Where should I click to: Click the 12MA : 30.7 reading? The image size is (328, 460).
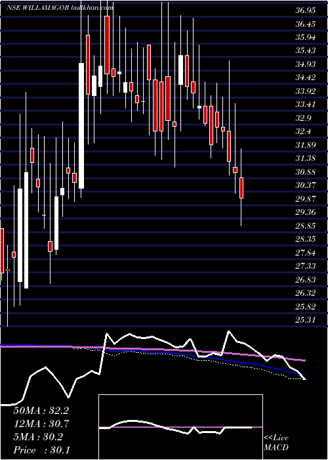point(41,423)
